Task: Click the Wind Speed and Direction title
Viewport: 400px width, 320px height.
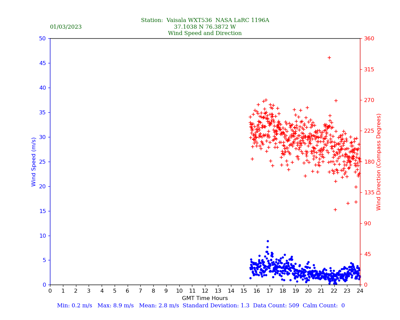Action: [205, 33]
